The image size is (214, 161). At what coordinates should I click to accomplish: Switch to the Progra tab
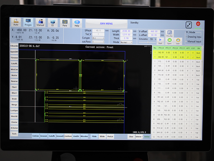28,22
